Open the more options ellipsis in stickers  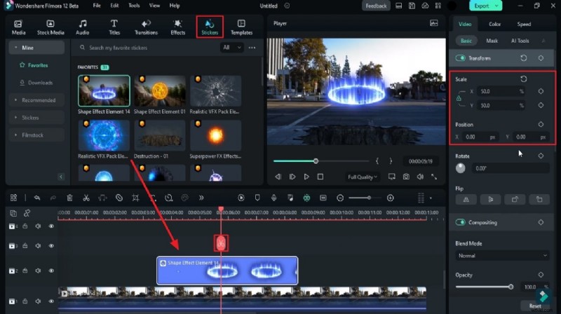pyautogui.click(x=252, y=48)
